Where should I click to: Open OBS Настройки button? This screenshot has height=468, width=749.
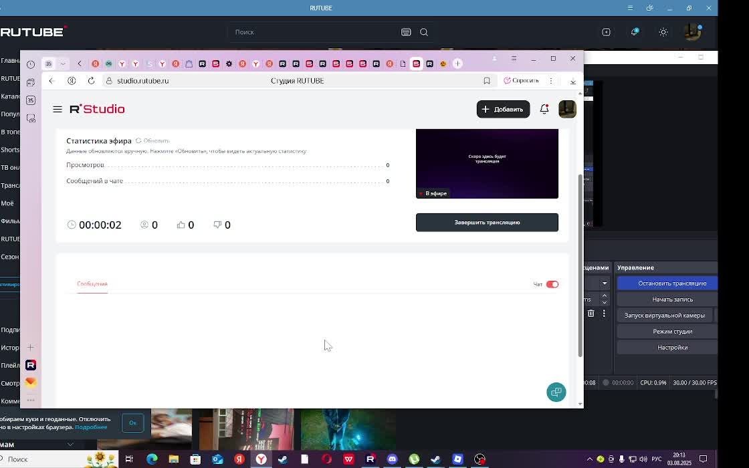668,348
